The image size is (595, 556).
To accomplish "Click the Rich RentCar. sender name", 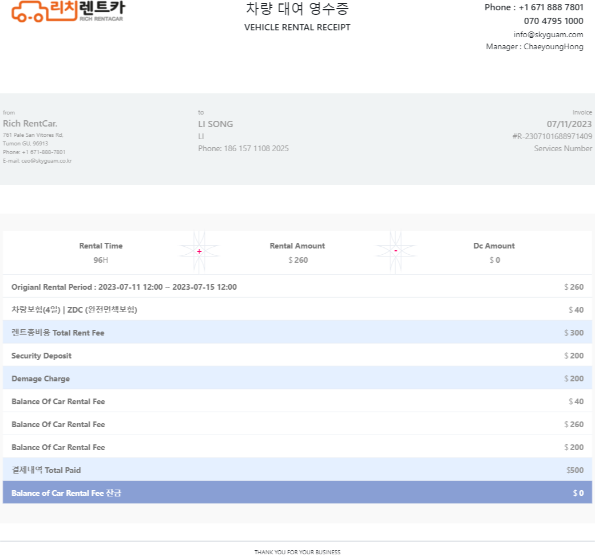I will (x=30, y=124).
